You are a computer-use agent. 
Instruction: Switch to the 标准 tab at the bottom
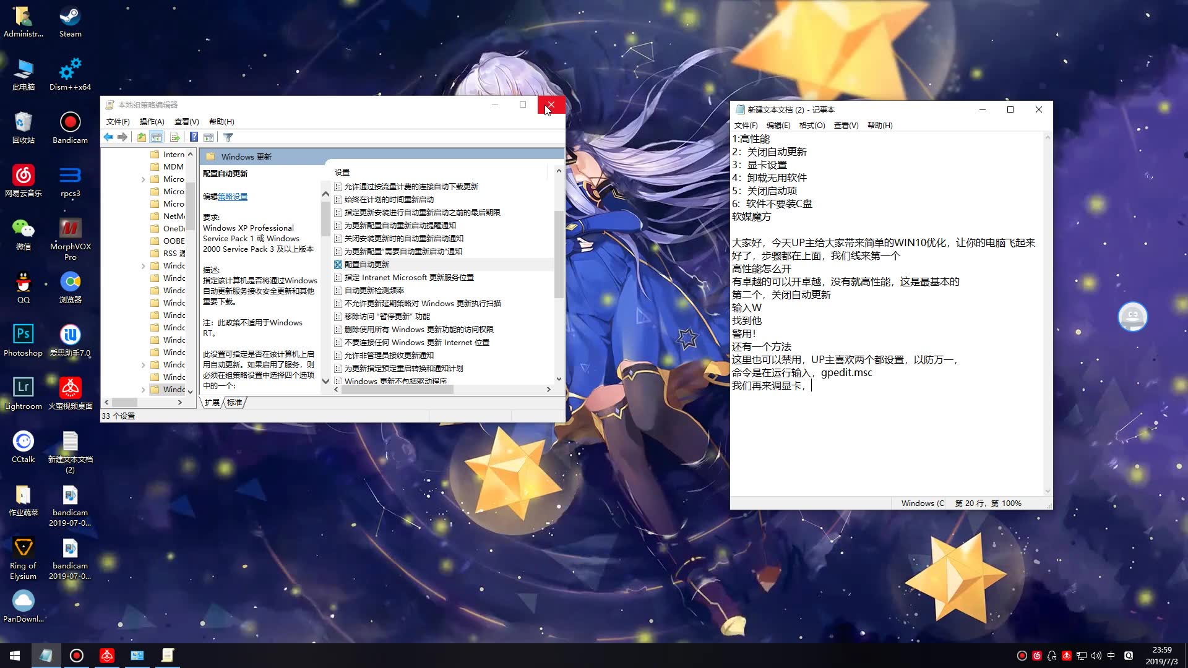click(235, 403)
